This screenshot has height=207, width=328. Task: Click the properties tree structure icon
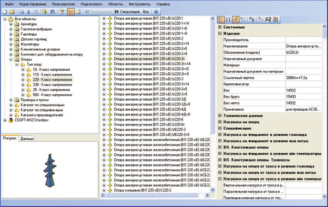coord(252,20)
